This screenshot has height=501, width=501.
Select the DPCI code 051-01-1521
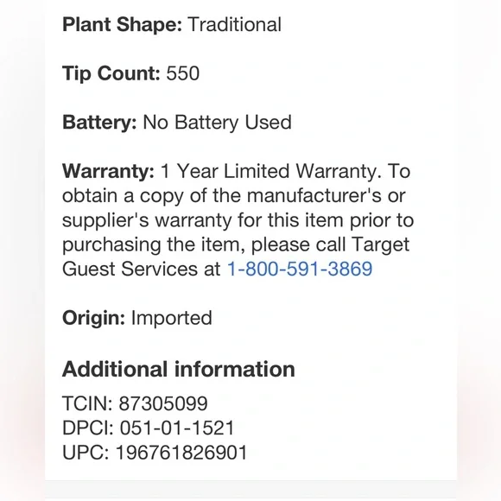click(x=177, y=428)
